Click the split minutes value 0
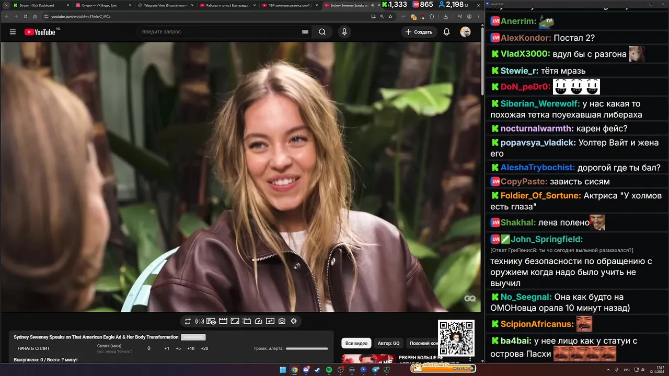The height and width of the screenshot is (376, 669). point(149,348)
